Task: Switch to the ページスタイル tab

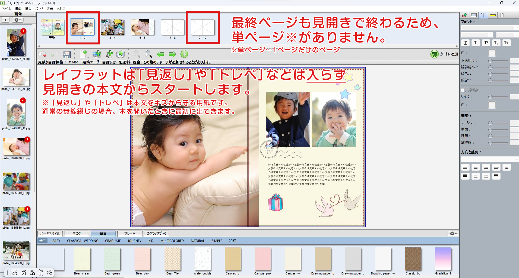Action: point(50,234)
